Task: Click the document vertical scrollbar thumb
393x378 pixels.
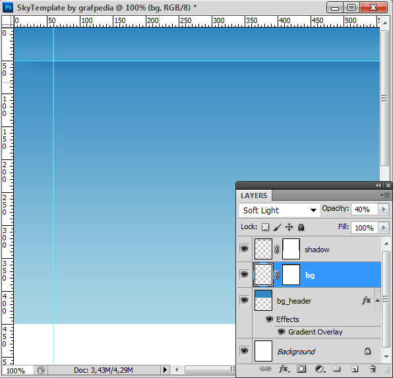Action: (384, 98)
